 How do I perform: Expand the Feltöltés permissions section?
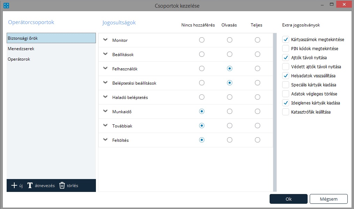(106, 140)
